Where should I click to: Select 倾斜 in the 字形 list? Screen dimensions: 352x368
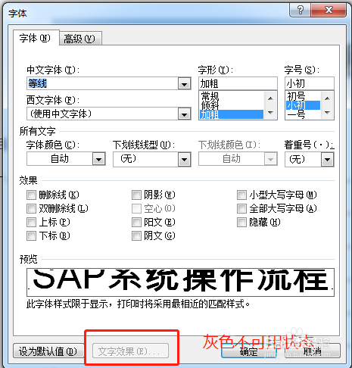232,105
